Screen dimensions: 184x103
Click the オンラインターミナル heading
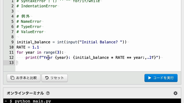click(x=25, y=93)
